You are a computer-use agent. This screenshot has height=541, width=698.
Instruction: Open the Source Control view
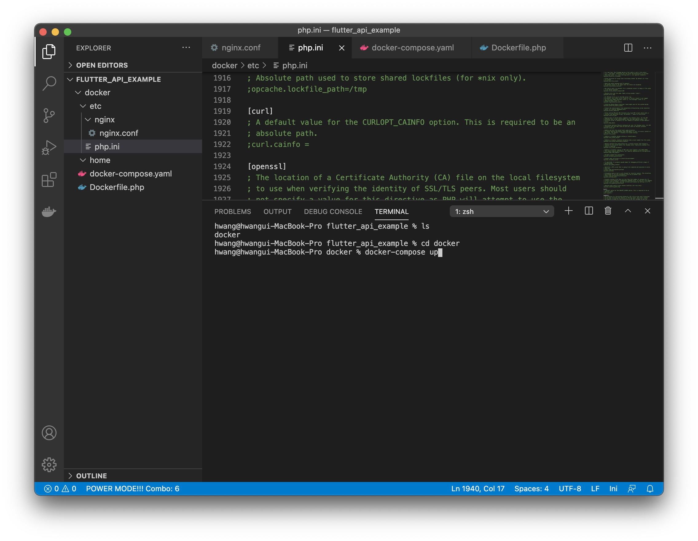pyautogui.click(x=49, y=116)
